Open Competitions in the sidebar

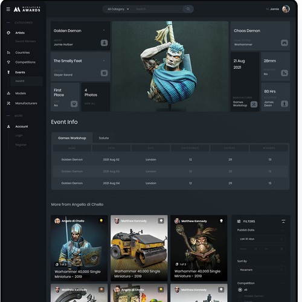click(x=25, y=62)
